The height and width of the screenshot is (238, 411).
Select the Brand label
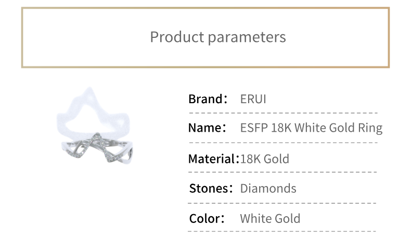pos(208,99)
